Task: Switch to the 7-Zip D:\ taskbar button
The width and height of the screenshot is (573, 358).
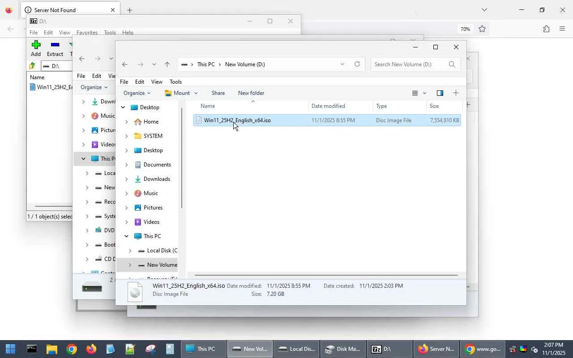Action: [389, 349]
